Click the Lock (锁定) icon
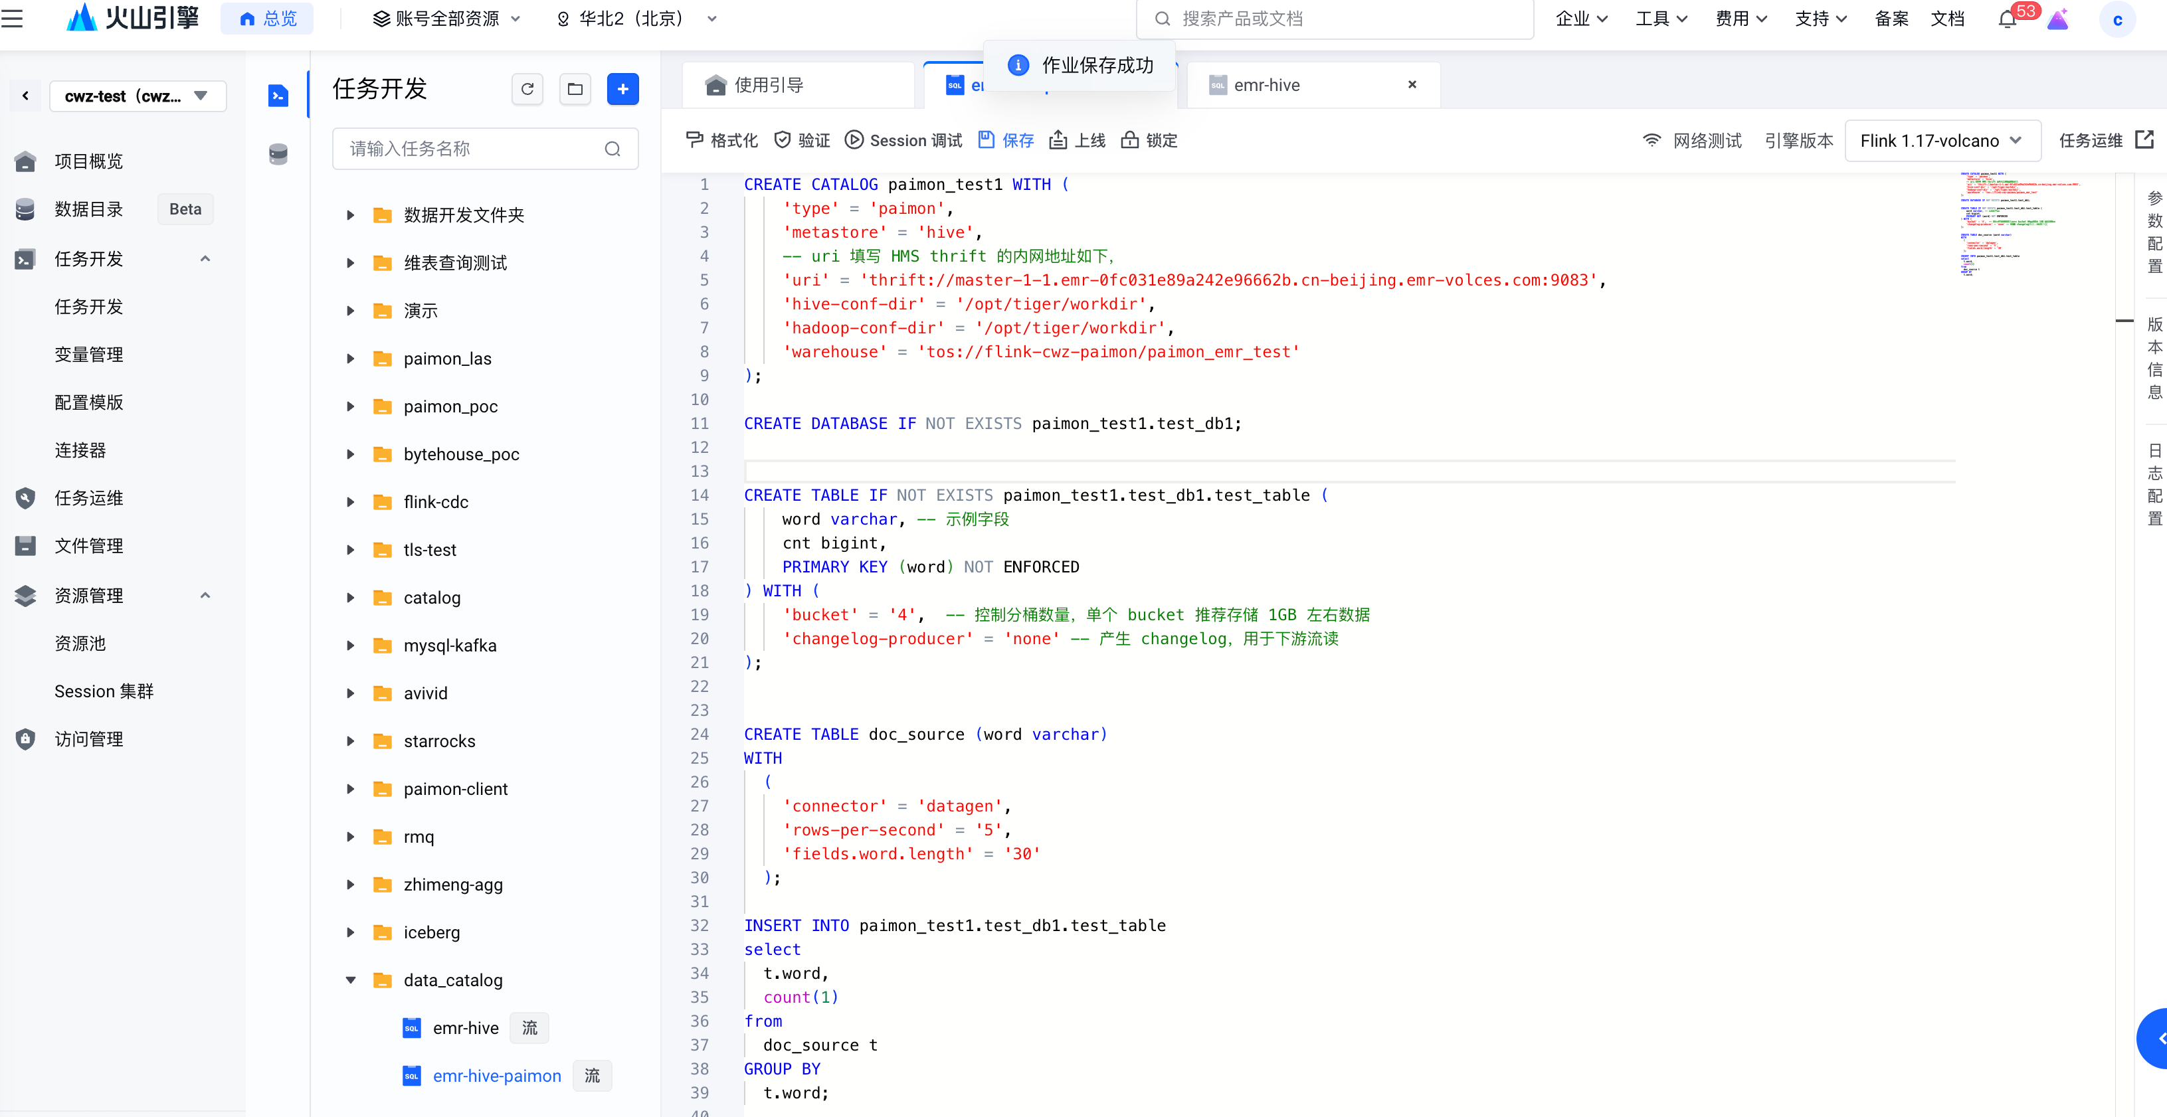 pyautogui.click(x=1130, y=139)
